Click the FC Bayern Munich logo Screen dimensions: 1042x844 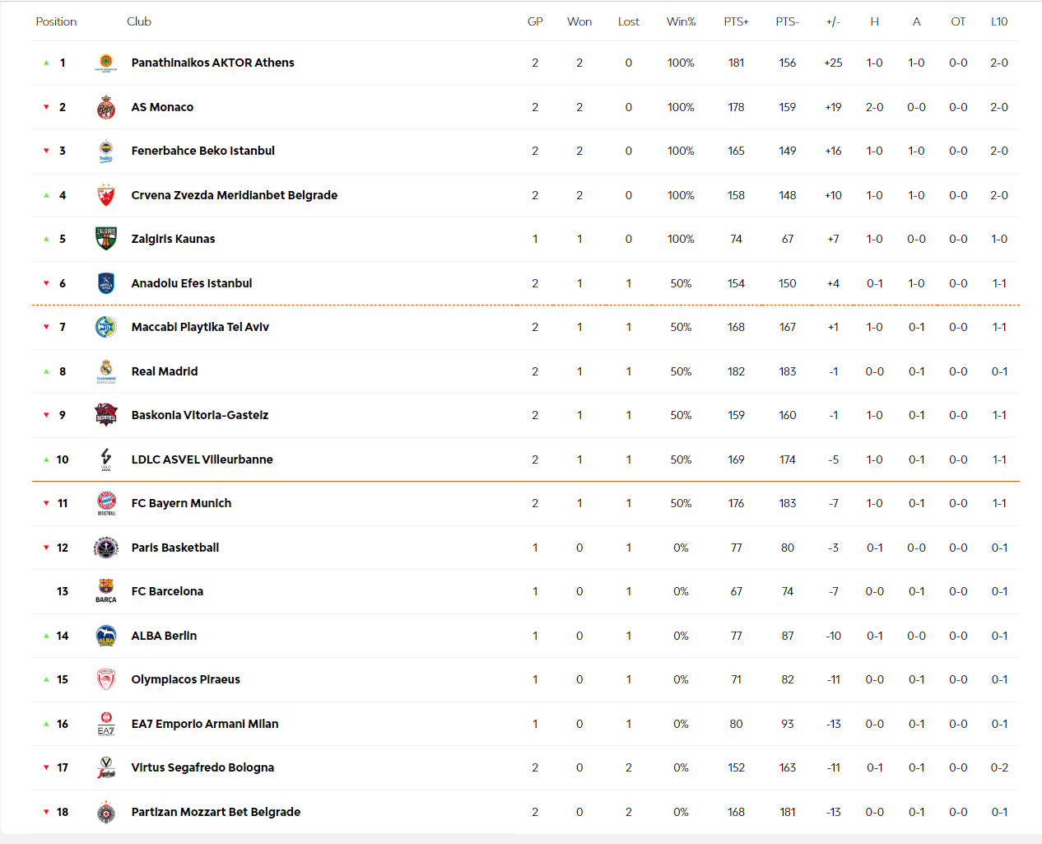tap(106, 503)
